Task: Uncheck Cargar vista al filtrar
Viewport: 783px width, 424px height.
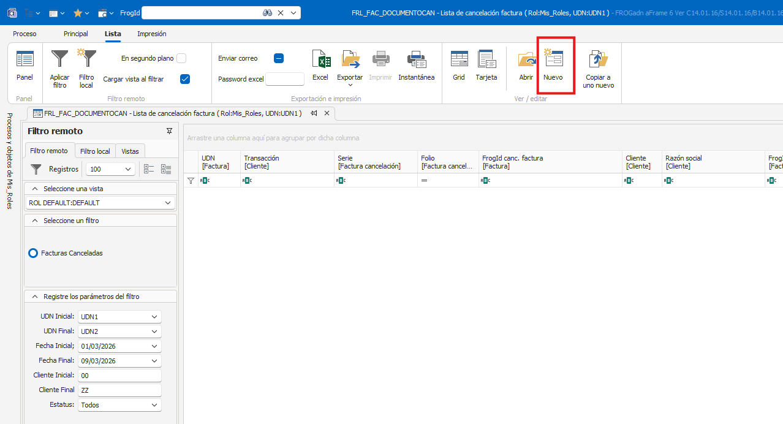Action: pyautogui.click(x=185, y=79)
